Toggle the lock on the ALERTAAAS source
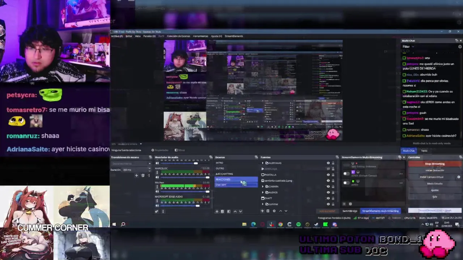This screenshot has width=463, height=260. pyautogui.click(x=333, y=163)
